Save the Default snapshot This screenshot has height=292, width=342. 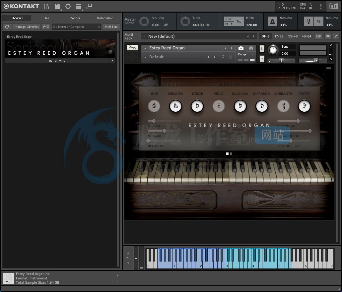pyautogui.click(x=223, y=57)
